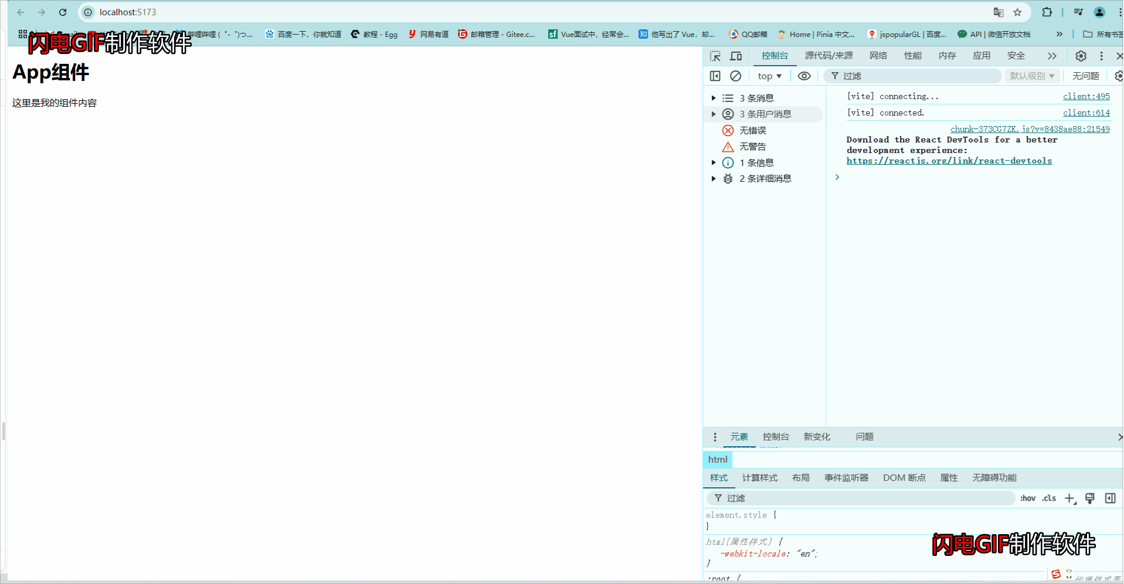Switch to the 计算样式 tab
Screen dimensions: 1124x584
pyautogui.click(x=759, y=478)
